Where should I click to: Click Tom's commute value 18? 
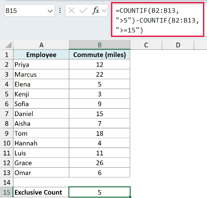tap(100, 133)
